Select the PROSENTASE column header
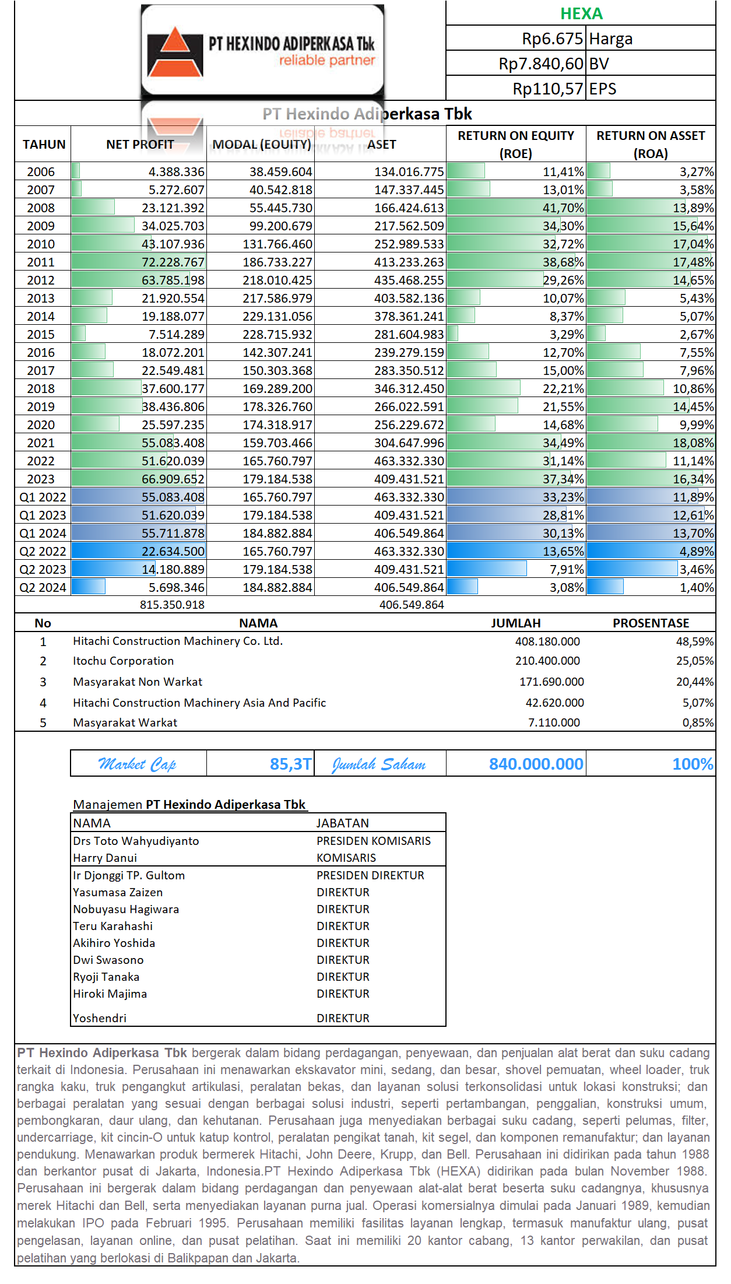The height and width of the screenshot is (1284, 731). [651, 623]
